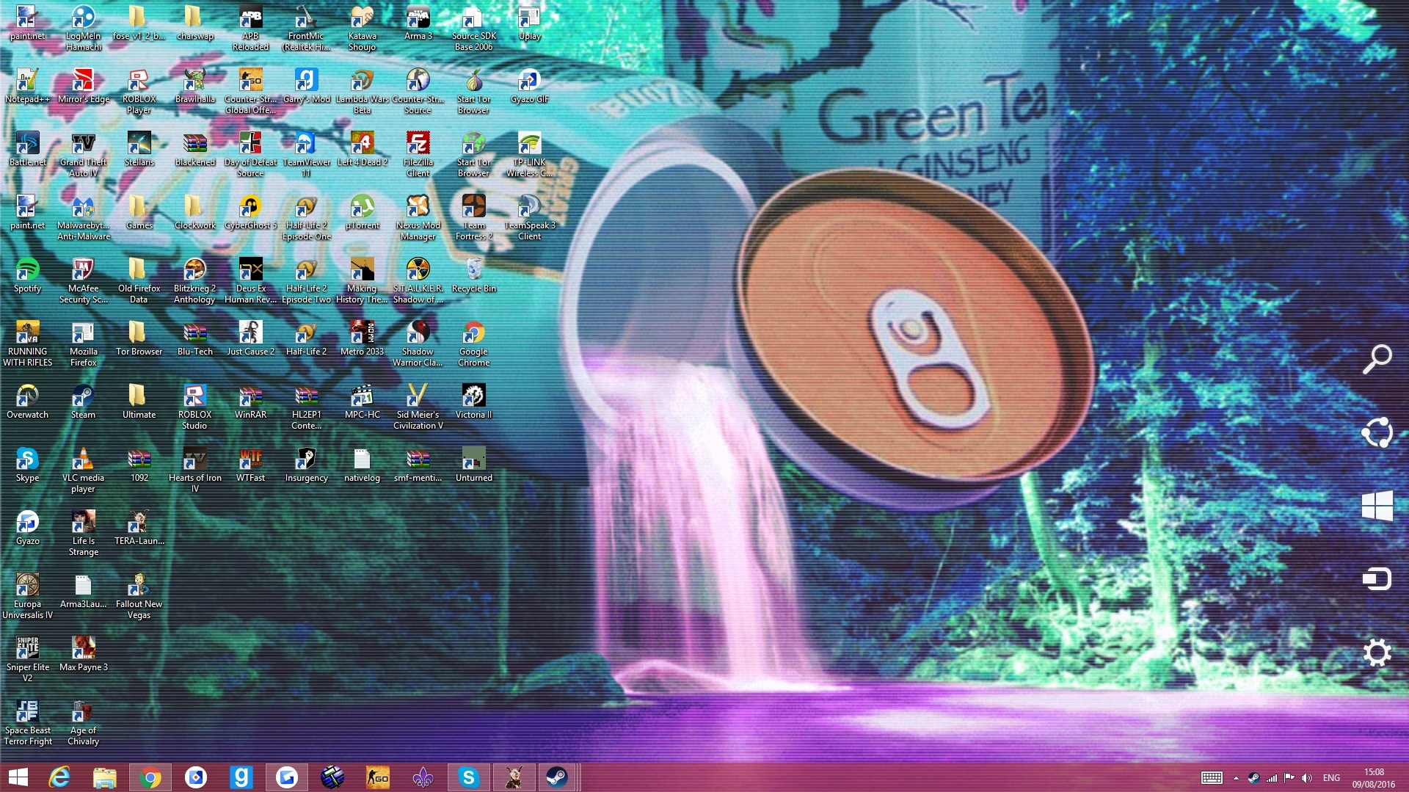
Task: Select the Uplay desktop shortcut
Action: pos(530,23)
